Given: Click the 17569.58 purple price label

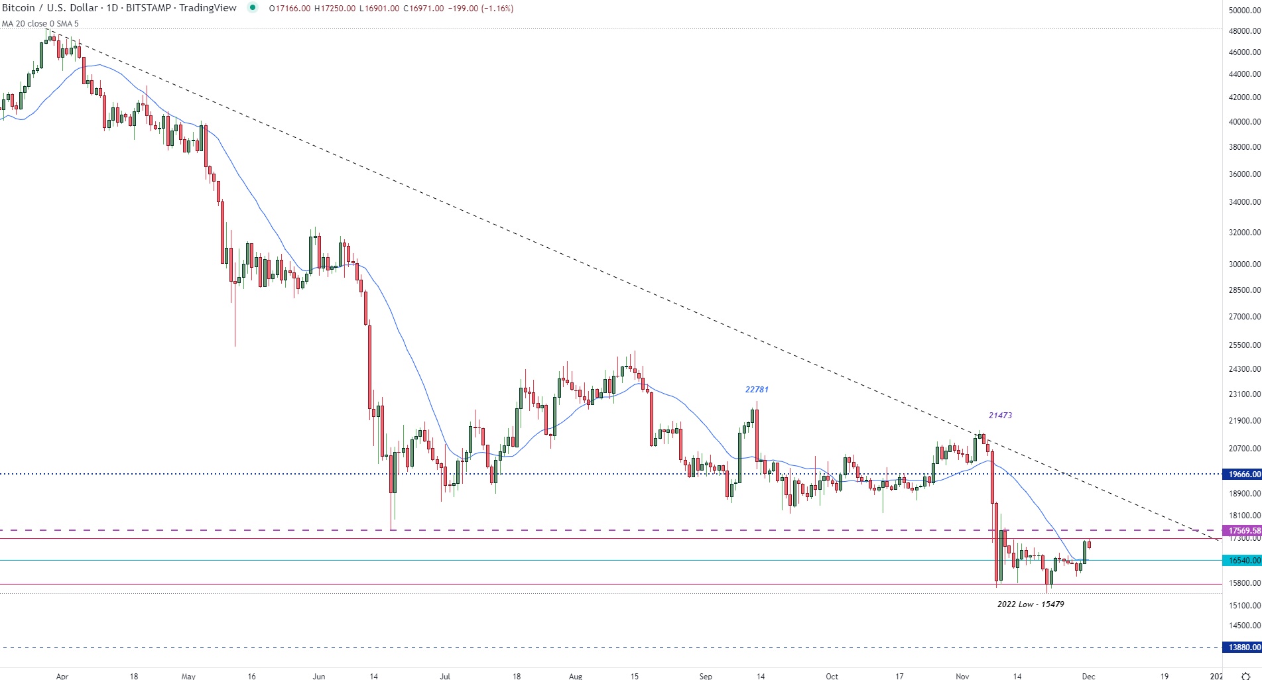Looking at the screenshot, I should click(x=1242, y=531).
